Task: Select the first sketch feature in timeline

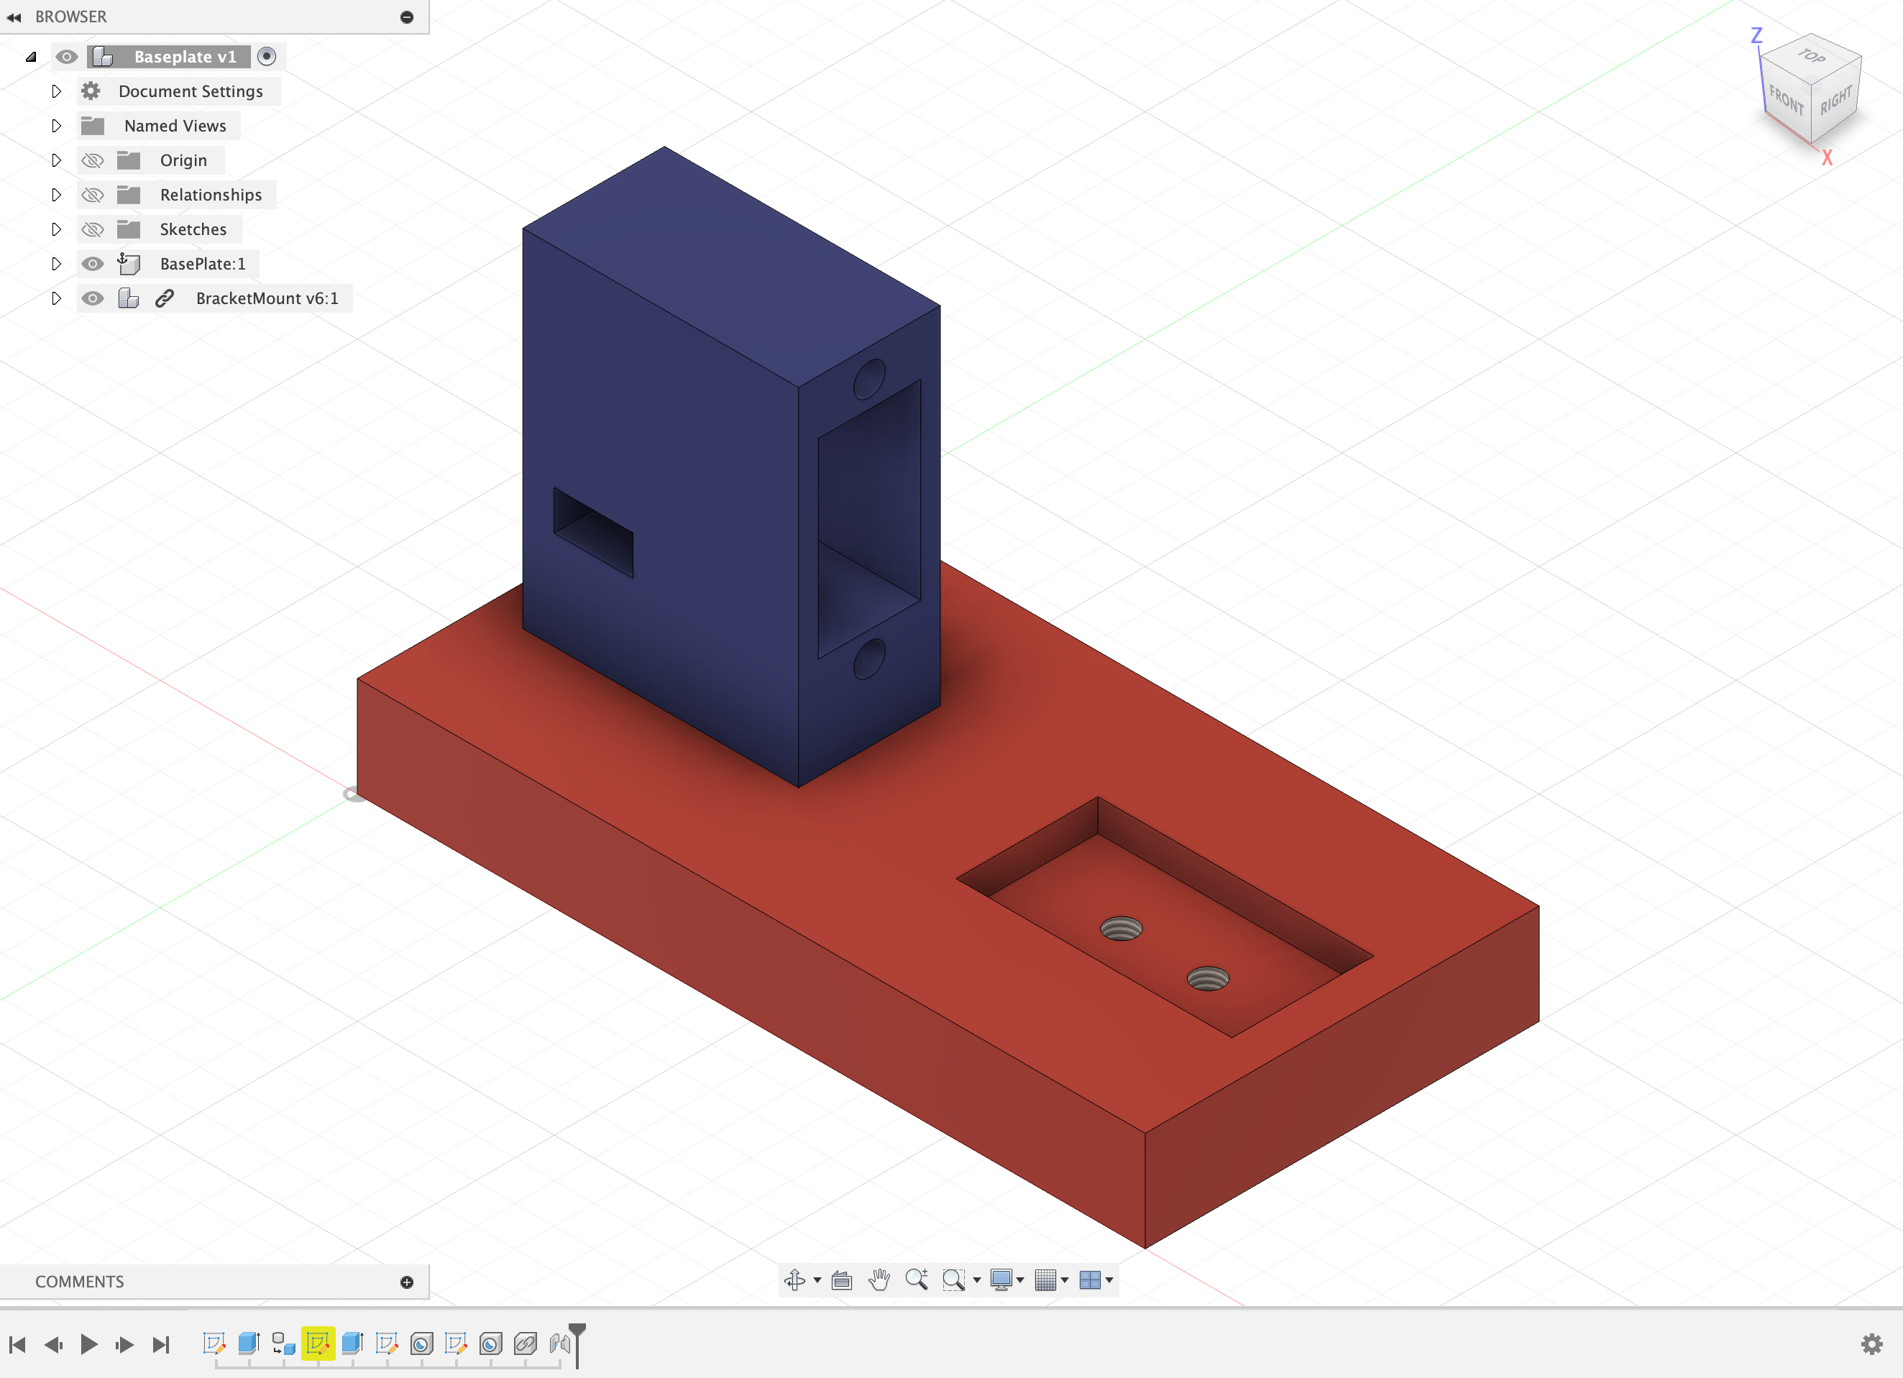Action: (214, 1343)
